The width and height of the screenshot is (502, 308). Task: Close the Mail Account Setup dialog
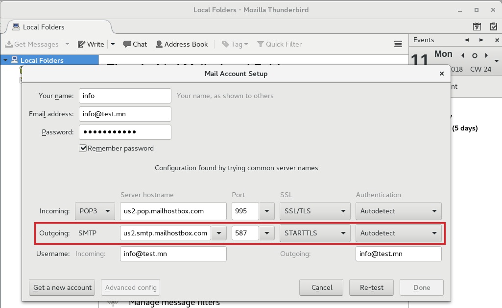[x=442, y=74]
